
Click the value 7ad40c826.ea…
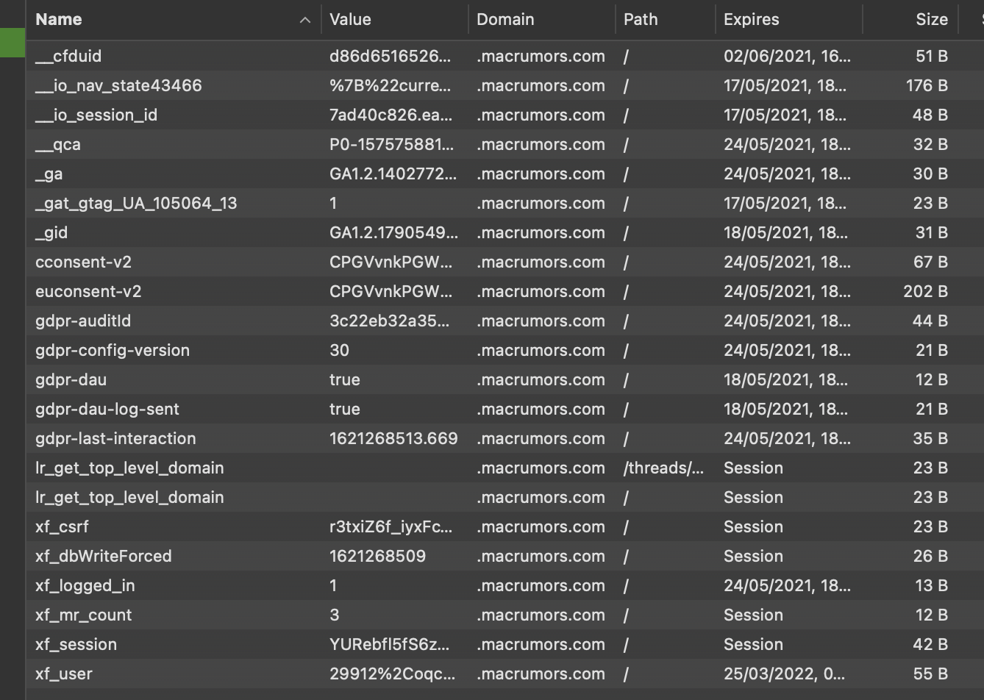[391, 115]
